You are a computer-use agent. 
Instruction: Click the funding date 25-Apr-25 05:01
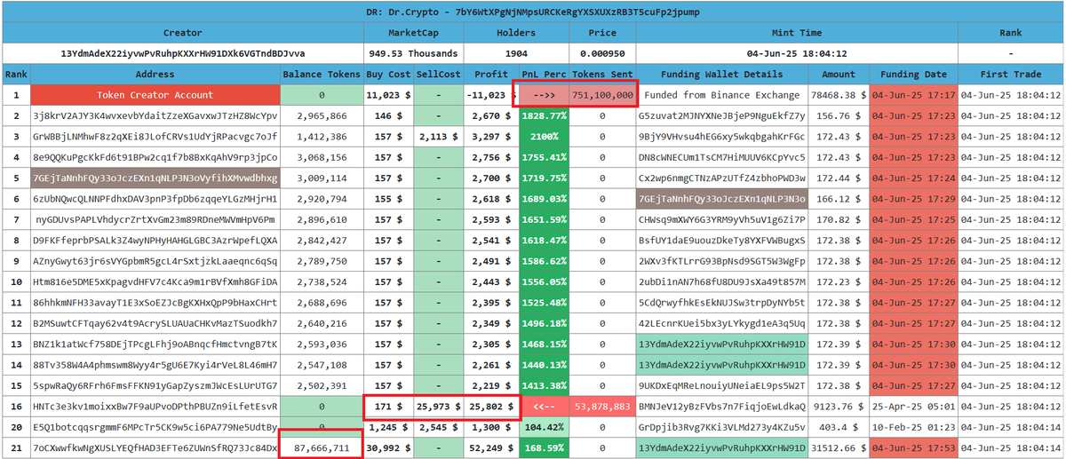pos(913,407)
